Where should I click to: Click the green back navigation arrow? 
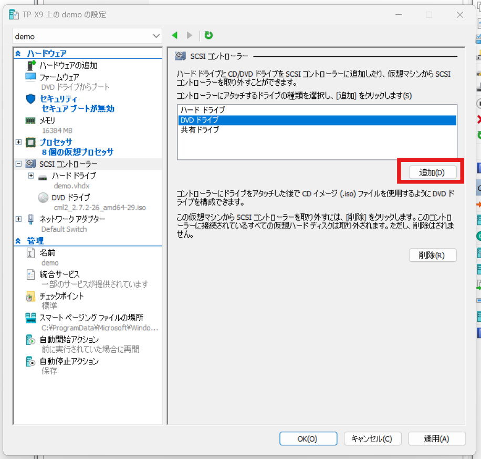coord(175,35)
